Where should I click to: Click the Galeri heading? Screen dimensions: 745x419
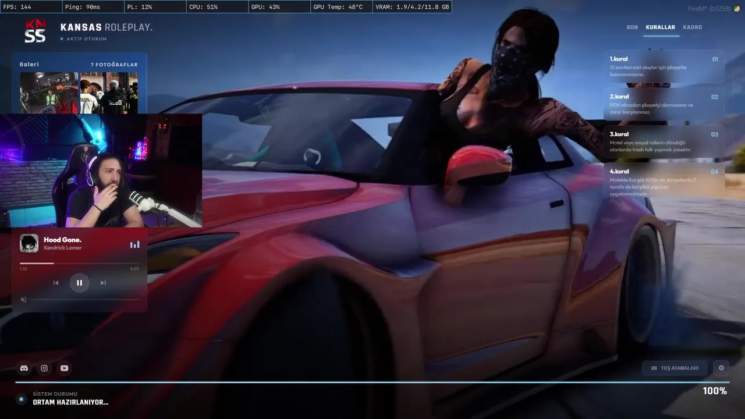(x=29, y=65)
